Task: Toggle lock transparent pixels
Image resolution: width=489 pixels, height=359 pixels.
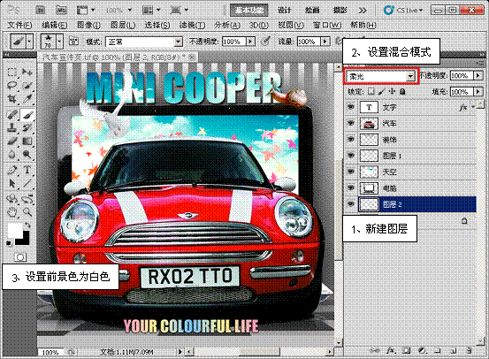Action: tap(371, 91)
